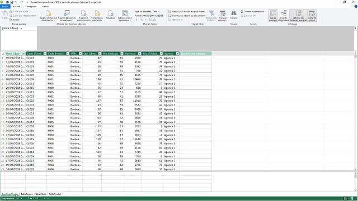Open Code Produit column filter arrow
This screenshot has height=201, width=358.
point(68,54)
